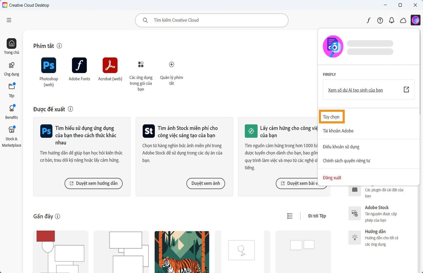Open the Hướng dẫn lightbulb icon
The width and height of the screenshot is (423, 273).
[355, 238]
